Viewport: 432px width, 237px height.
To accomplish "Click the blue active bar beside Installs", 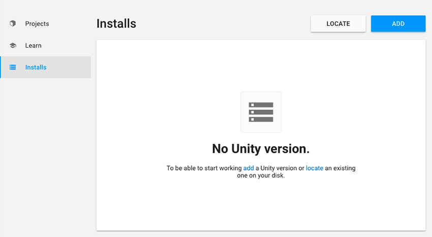I will click(1, 67).
